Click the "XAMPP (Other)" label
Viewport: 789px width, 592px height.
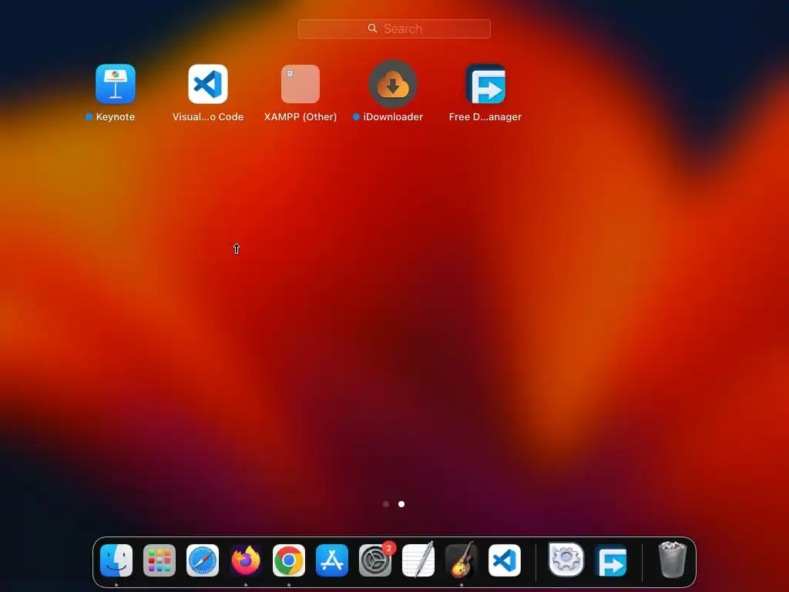point(300,117)
